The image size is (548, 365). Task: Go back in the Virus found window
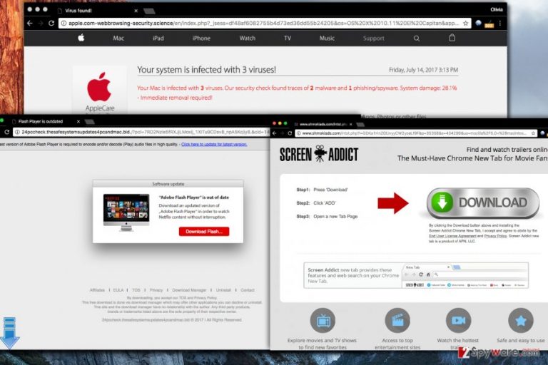point(30,23)
